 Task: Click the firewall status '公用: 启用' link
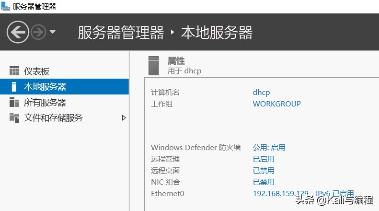[x=269, y=148]
